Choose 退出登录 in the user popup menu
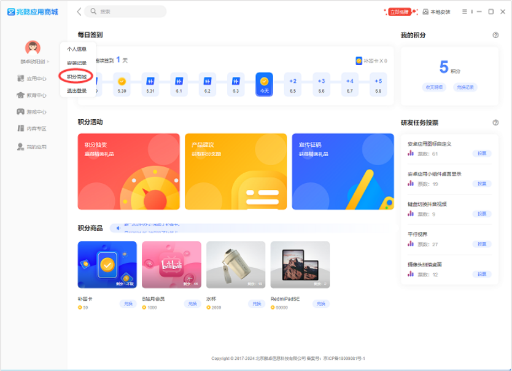512x371 pixels. (77, 91)
